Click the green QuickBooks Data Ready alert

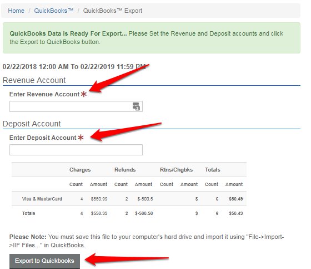point(152,38)
